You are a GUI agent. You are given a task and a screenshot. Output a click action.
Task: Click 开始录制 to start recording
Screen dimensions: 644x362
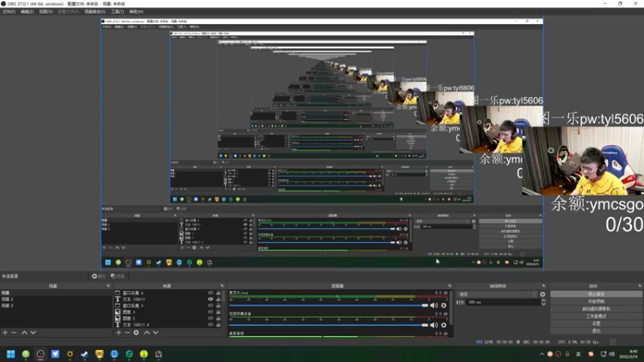click(596, 301)
